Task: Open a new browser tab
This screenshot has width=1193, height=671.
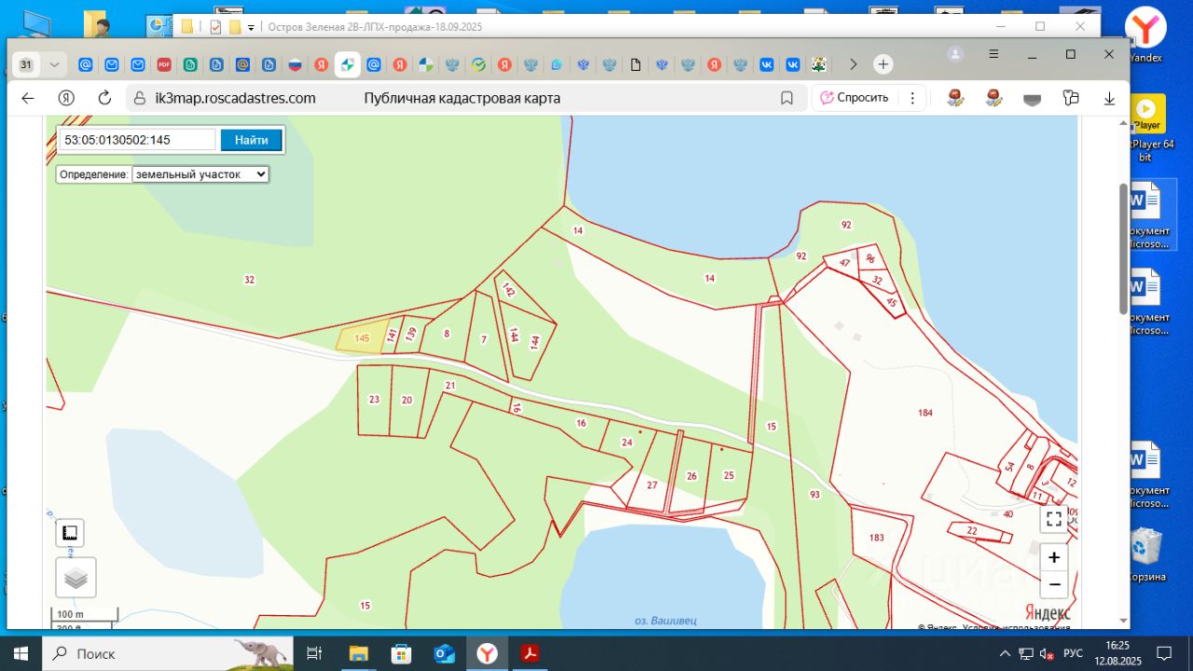Action: coord(883,64)
